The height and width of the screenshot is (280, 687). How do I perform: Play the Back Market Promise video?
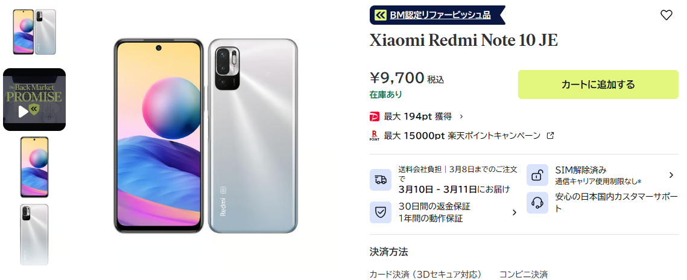34,100
